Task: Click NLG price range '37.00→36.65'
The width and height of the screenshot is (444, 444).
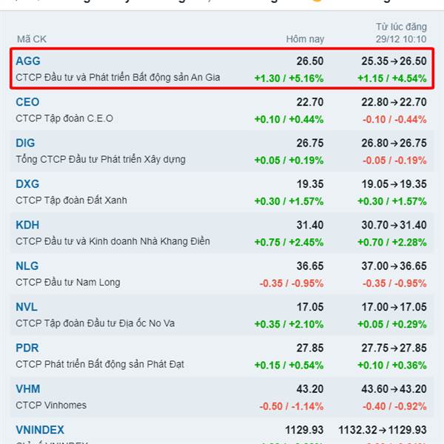Action: (x=394, y=266)
